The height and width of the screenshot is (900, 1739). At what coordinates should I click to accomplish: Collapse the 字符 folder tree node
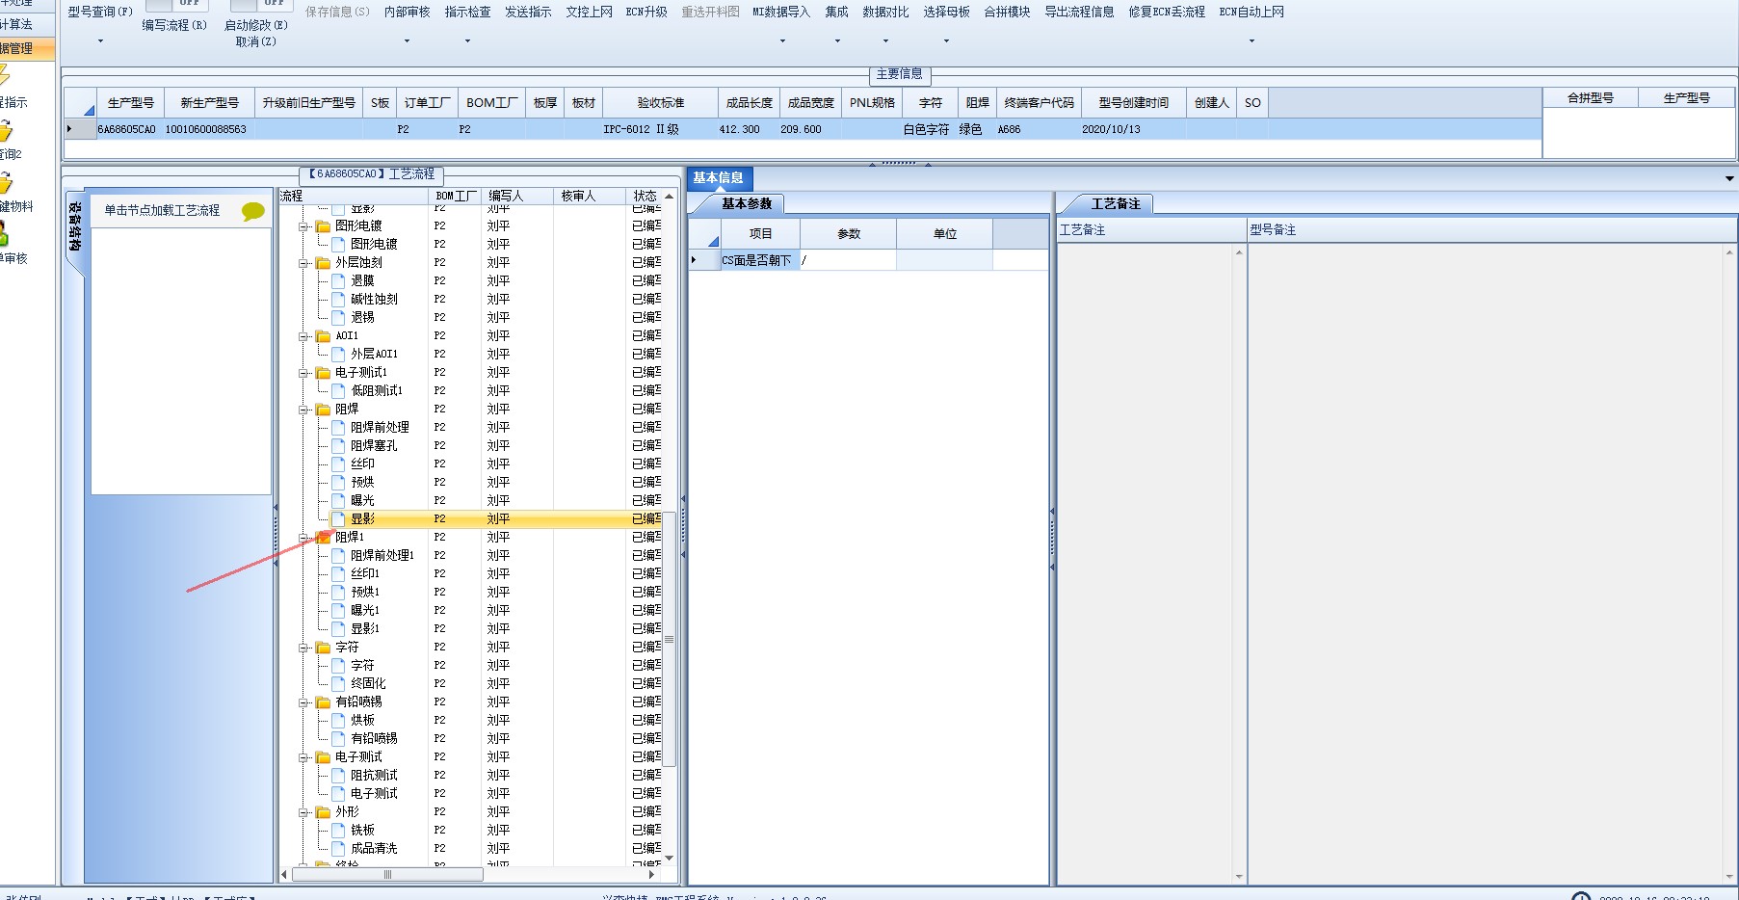tap(303, 648)
